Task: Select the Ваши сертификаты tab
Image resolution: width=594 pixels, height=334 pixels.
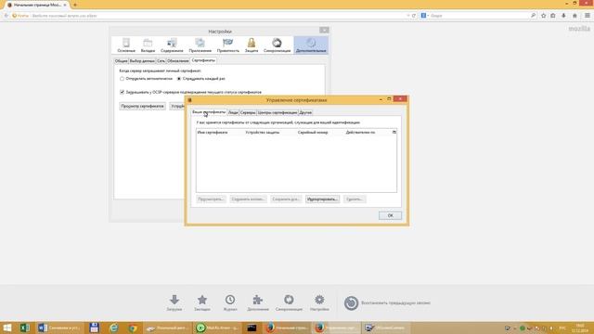Action: tap(209, 112)
